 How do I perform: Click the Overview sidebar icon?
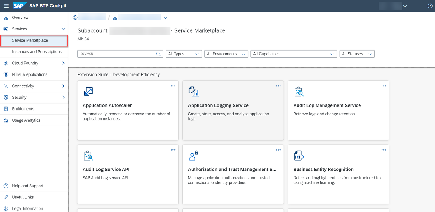click(6, 17)
